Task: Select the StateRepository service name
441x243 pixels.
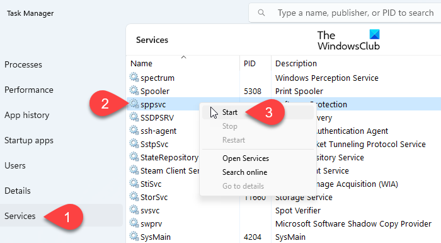Action: click(x=169, y=158)
